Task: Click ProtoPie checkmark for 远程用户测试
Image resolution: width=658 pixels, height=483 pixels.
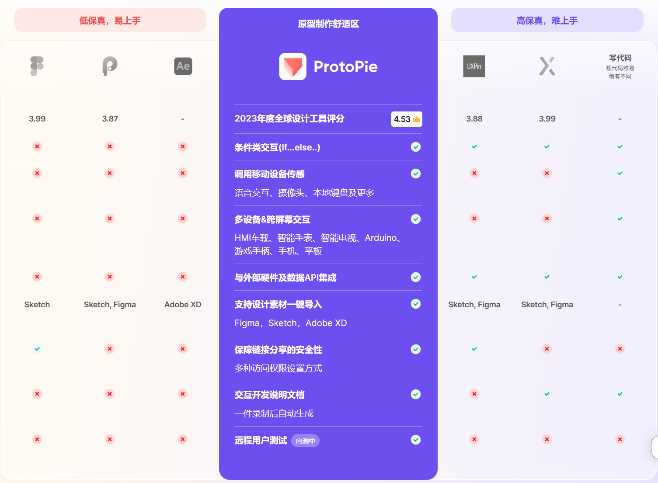Action: tap(416, 440)
